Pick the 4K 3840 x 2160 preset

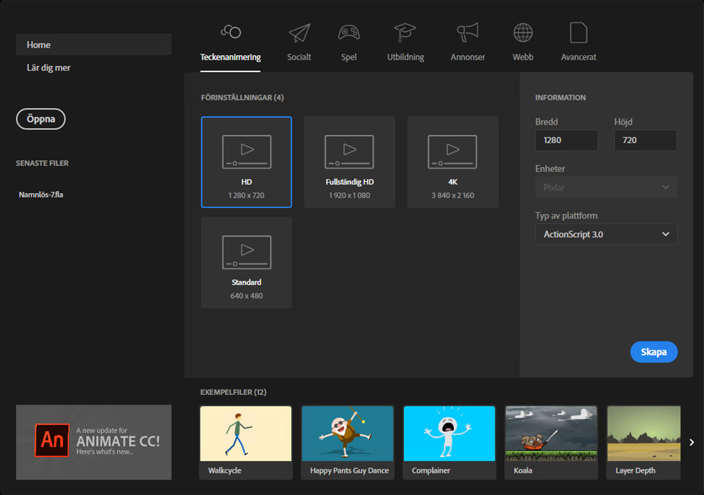(x=453, y=162)
